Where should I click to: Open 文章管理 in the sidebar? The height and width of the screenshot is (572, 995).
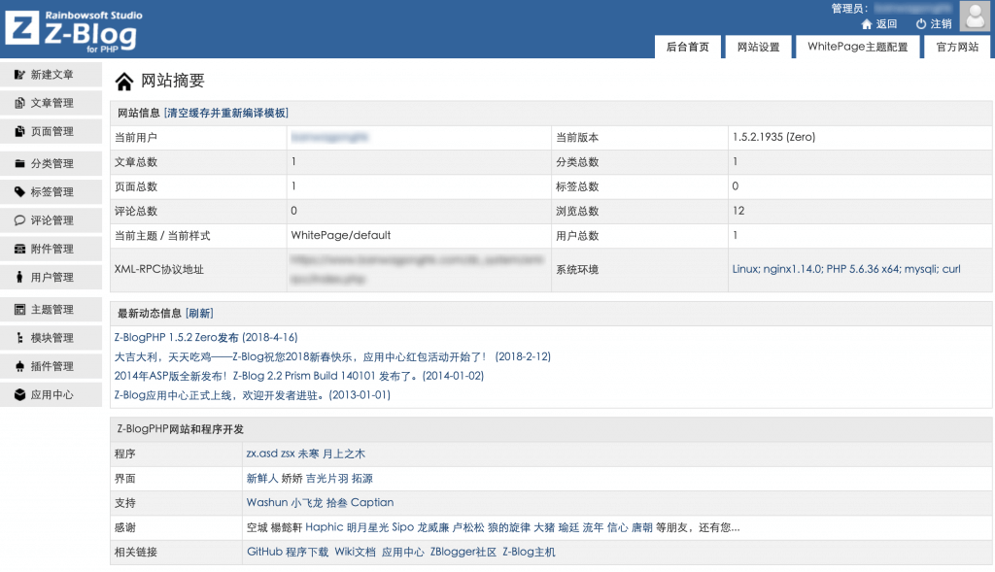click(51, 103)
